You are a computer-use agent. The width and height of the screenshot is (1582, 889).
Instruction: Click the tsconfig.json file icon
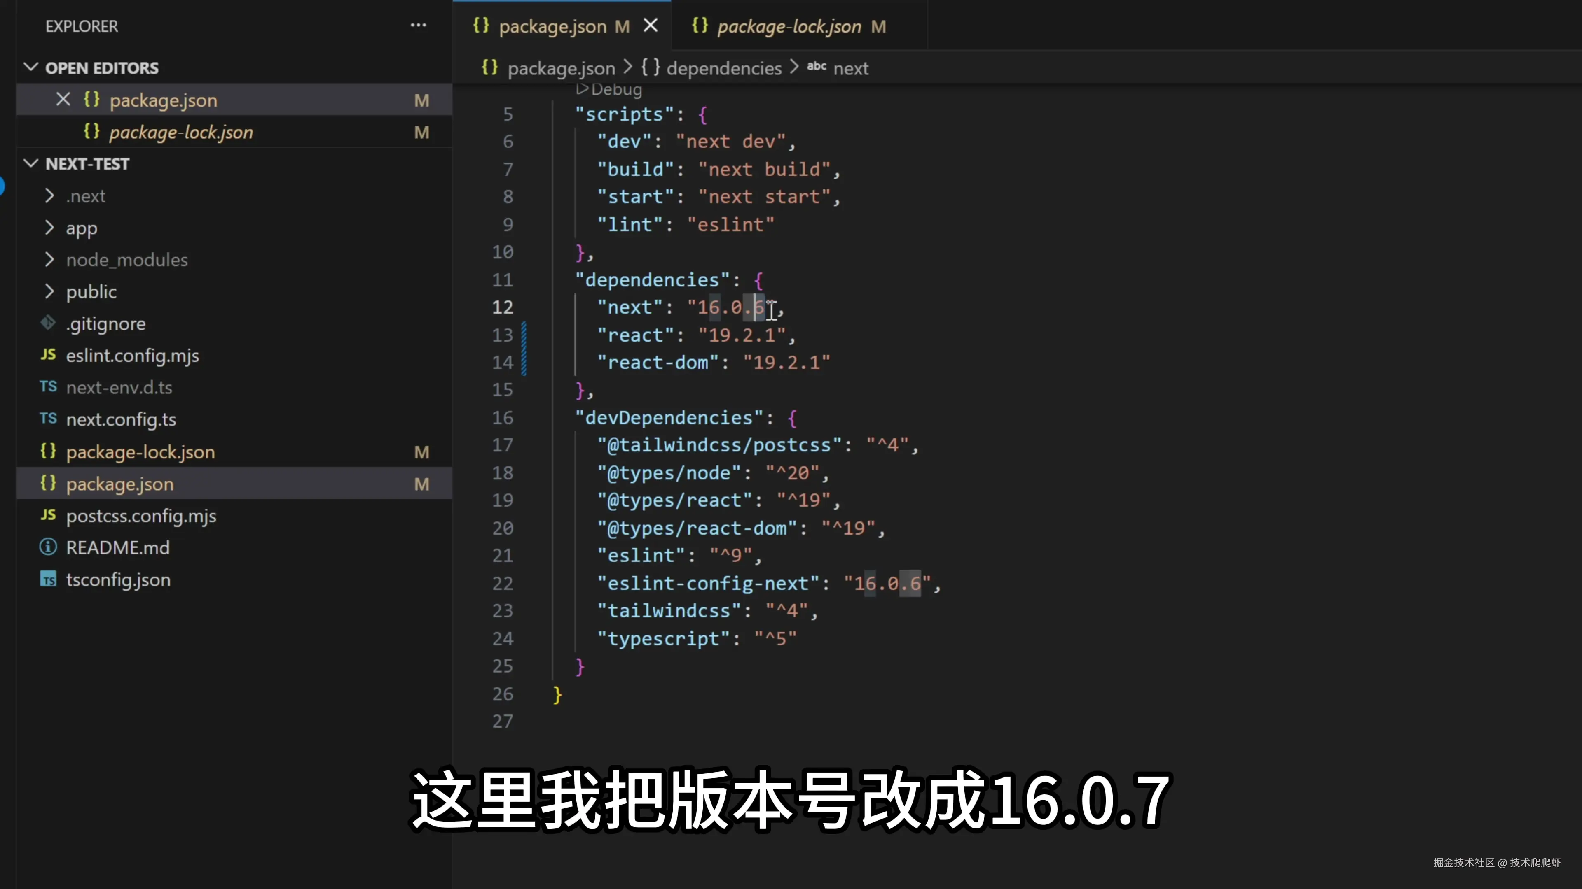[48, 580]
